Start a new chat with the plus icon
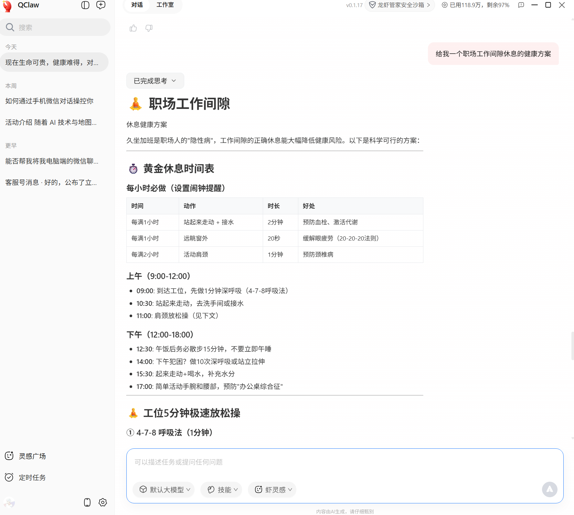Viewport: 574px width, 515px height. click(x=101, y=5)
